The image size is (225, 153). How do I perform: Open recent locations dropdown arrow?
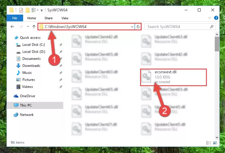(28, 27)
